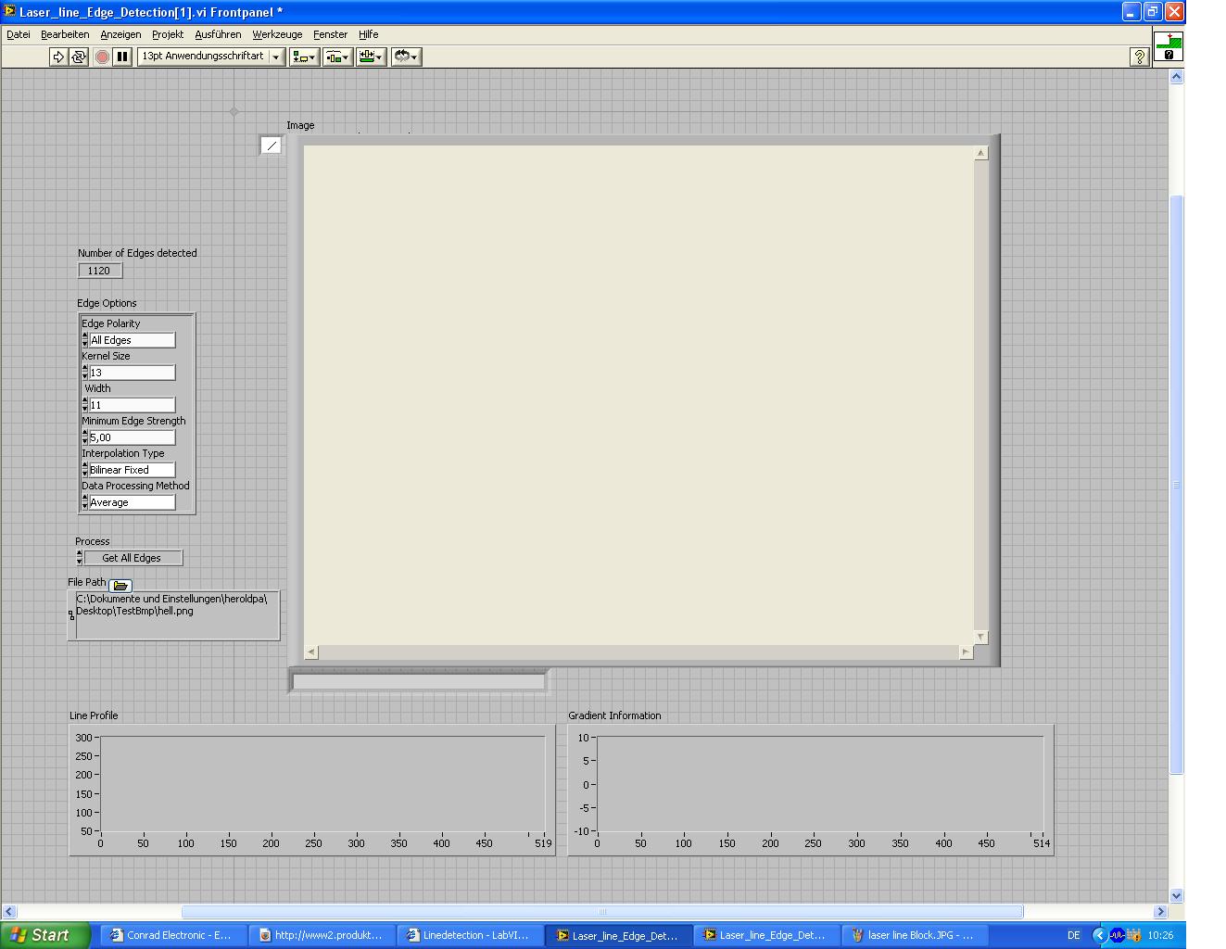This screenshot has width=1226, height=949.
Task: Open the Bearbeiten menu
Action: [x=65, y=34]
